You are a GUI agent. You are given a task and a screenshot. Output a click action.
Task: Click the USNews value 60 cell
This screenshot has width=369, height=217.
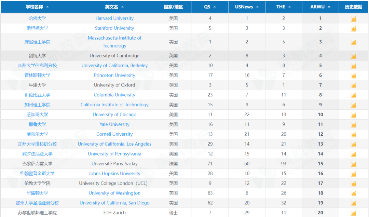247,164
